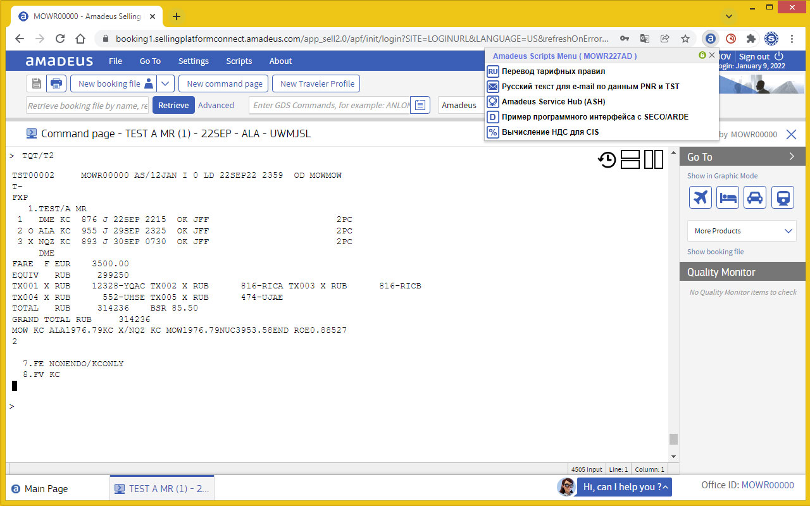This screenshot has width=810, height=506.
Task: Click the save booking file icon
Action: pos(36,83)
